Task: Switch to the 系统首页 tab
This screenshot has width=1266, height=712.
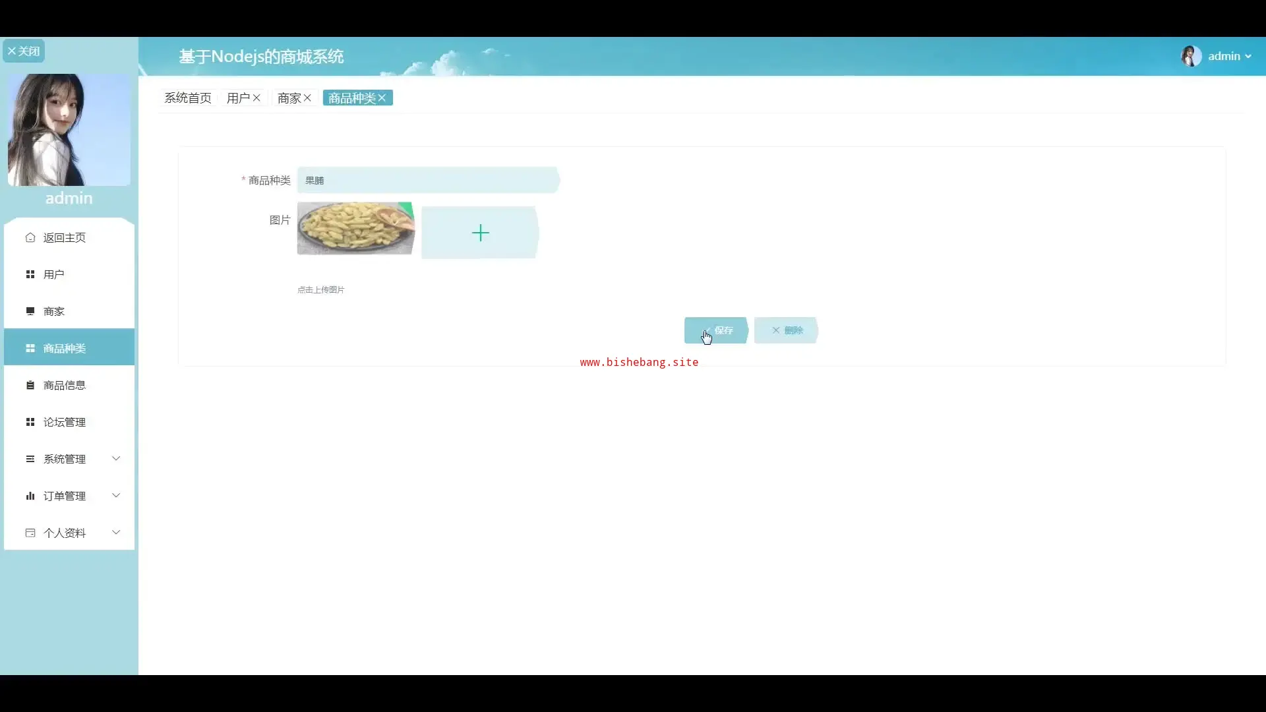Action: point(188,98)
